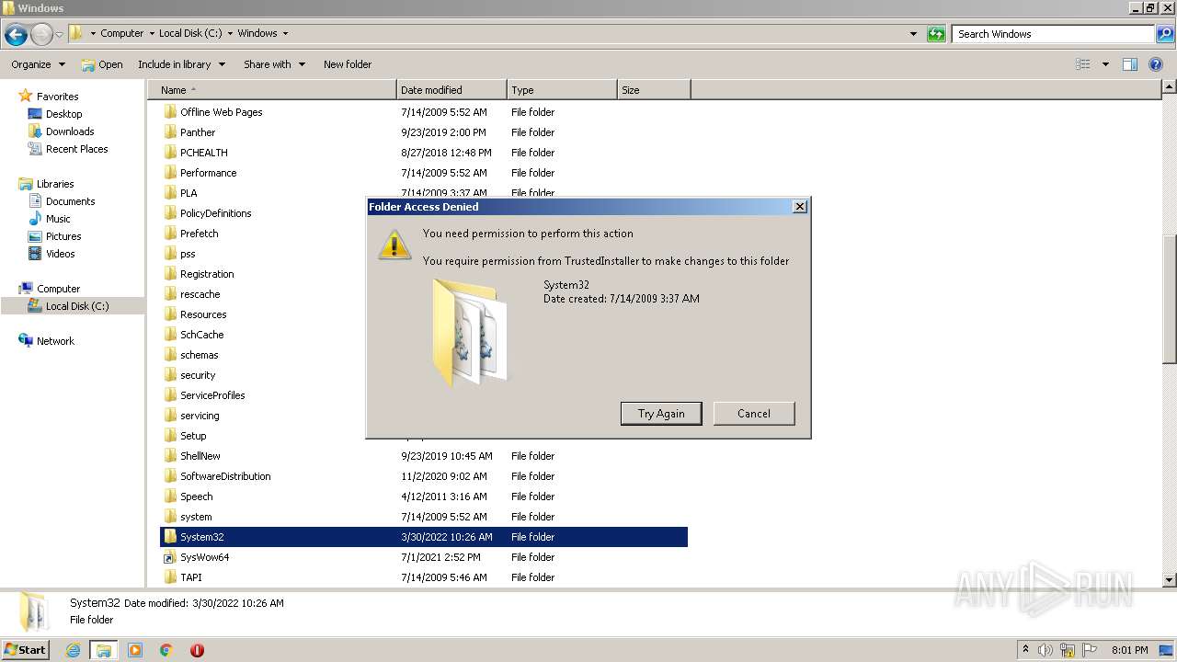Close the Folder Access Denied dialog
Viewport: 1177px width, 662px height.
tap(800, 207)
